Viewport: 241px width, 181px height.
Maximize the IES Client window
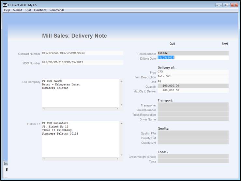pos(226,5)
